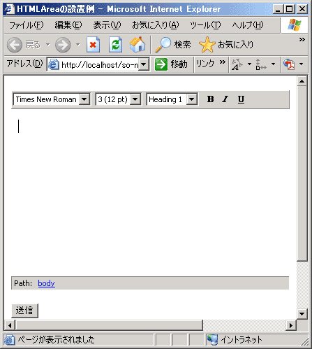Image resolution: width=312 pixels, height=349 pixels.
Task: Click the 送信 submit button
Action: point(24,311)
